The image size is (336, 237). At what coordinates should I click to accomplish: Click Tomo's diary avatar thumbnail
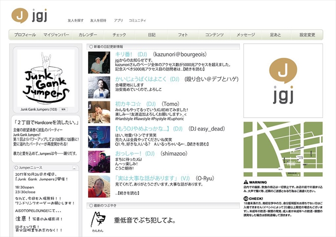coord(99,112)
